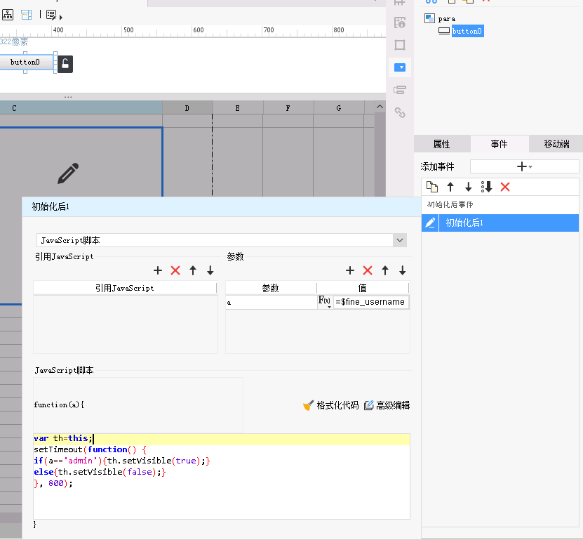
Task: Select para node in widget tree
Action: coord(446,18)
